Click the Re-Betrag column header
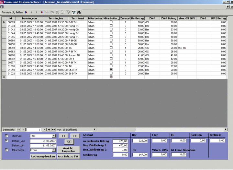Viewport: 233px width, 170px height. 138,18
